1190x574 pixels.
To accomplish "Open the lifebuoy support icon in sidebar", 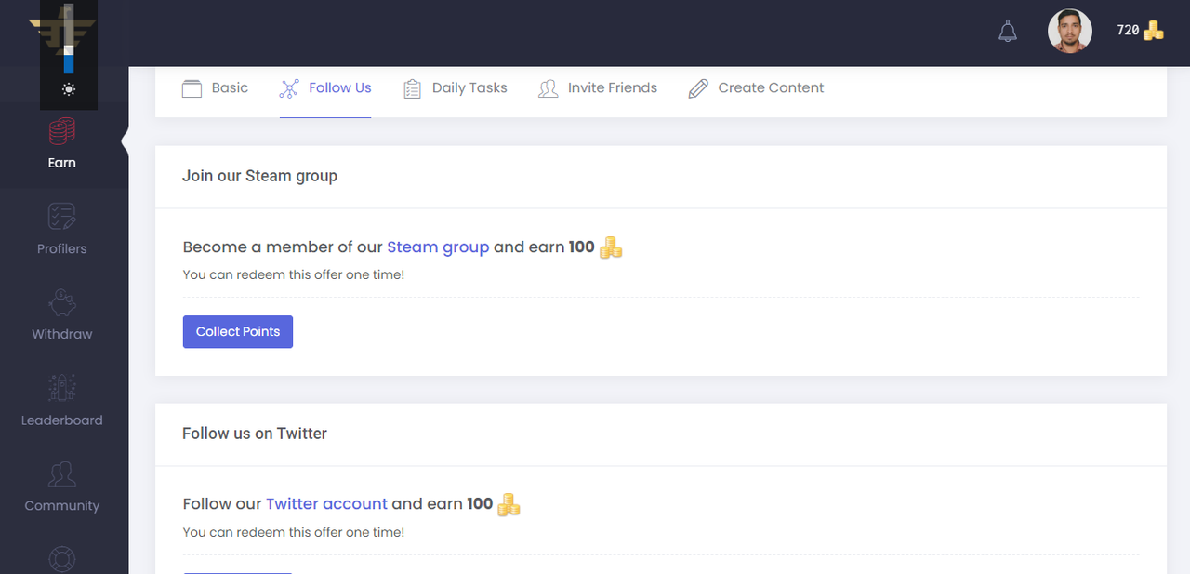I will 62,559.
